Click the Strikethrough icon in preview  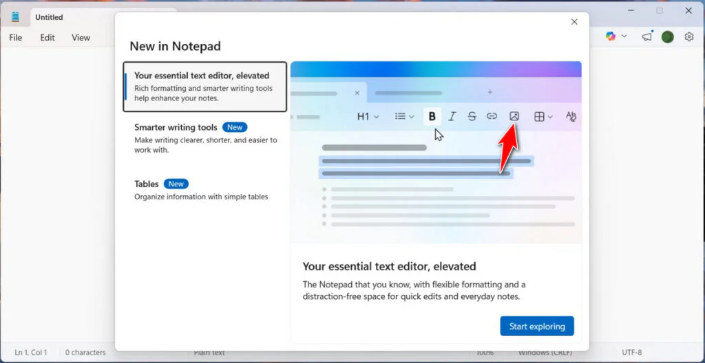472,117
